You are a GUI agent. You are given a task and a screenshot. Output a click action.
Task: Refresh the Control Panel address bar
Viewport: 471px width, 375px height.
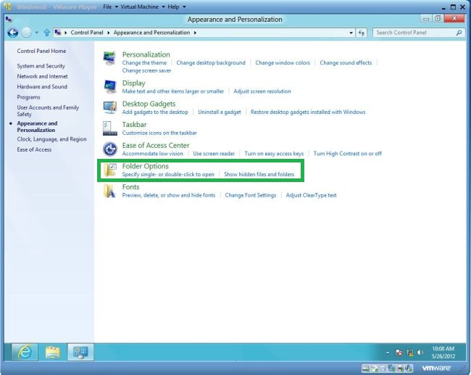(361, 33)
